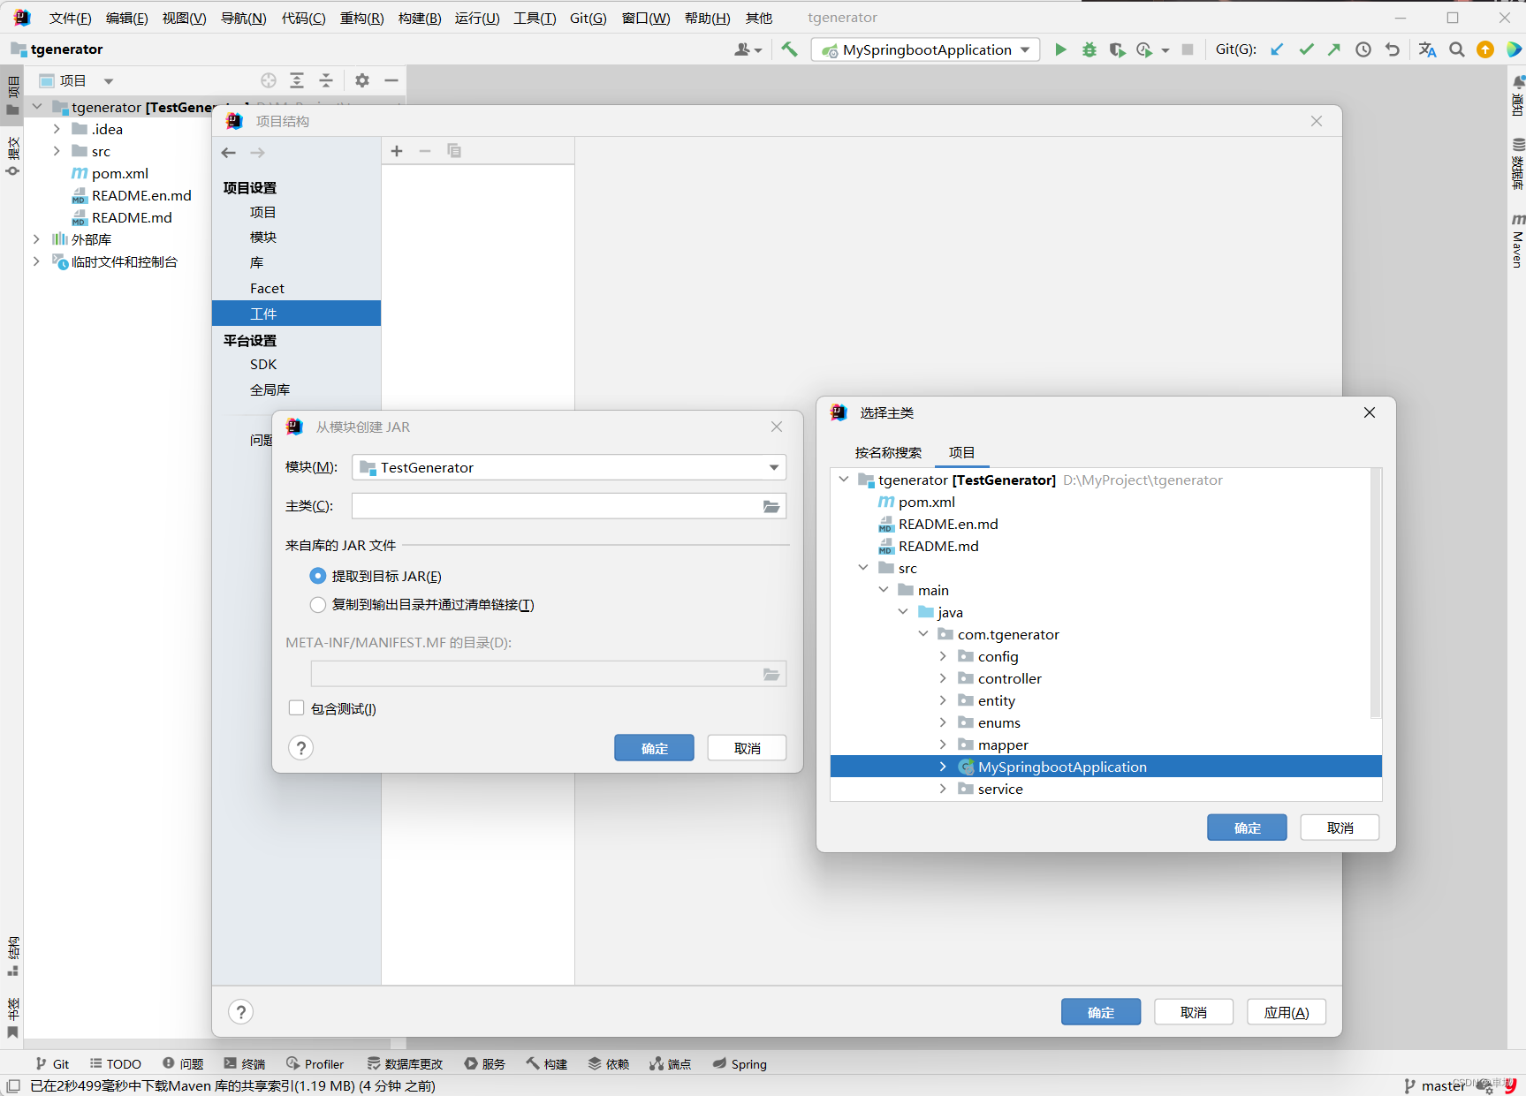Open the Git tool window tab
1526x1096 pixels.
(52, 1063)
